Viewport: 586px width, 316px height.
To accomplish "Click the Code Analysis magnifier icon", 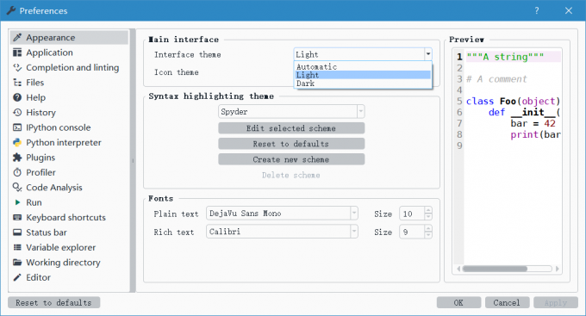I will tap(17, 187).
